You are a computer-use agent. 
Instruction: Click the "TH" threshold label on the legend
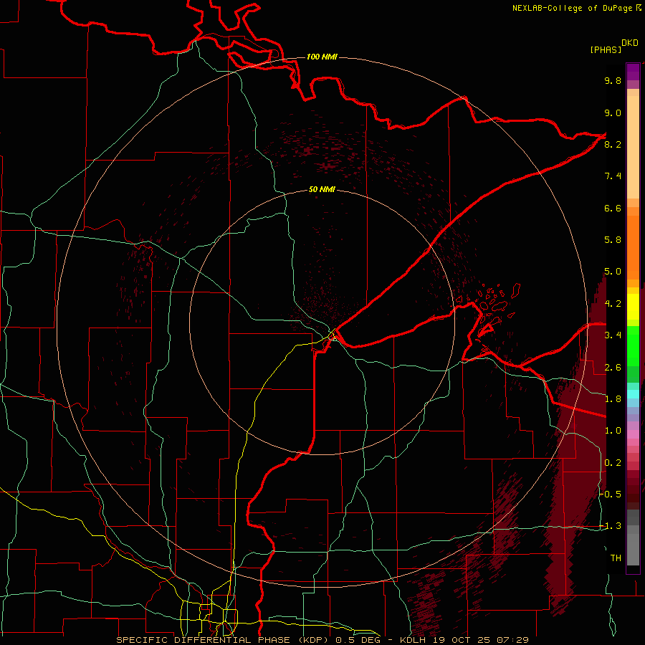616,558
